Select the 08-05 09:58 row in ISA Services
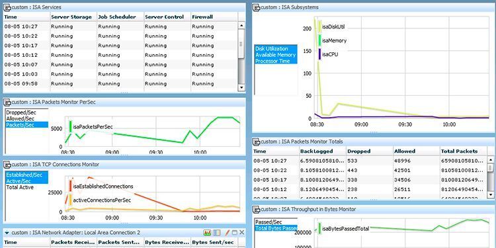Screen dimensions: 496x248 [x=120, y=83]
